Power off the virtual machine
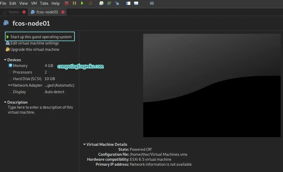Image resolution: width=283 pixels, height=172 pixels. pos(66,3)
